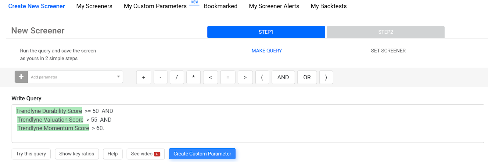Insert the equals operator
The height and width of the screenshot is (162, 488).
click(228, 77)
